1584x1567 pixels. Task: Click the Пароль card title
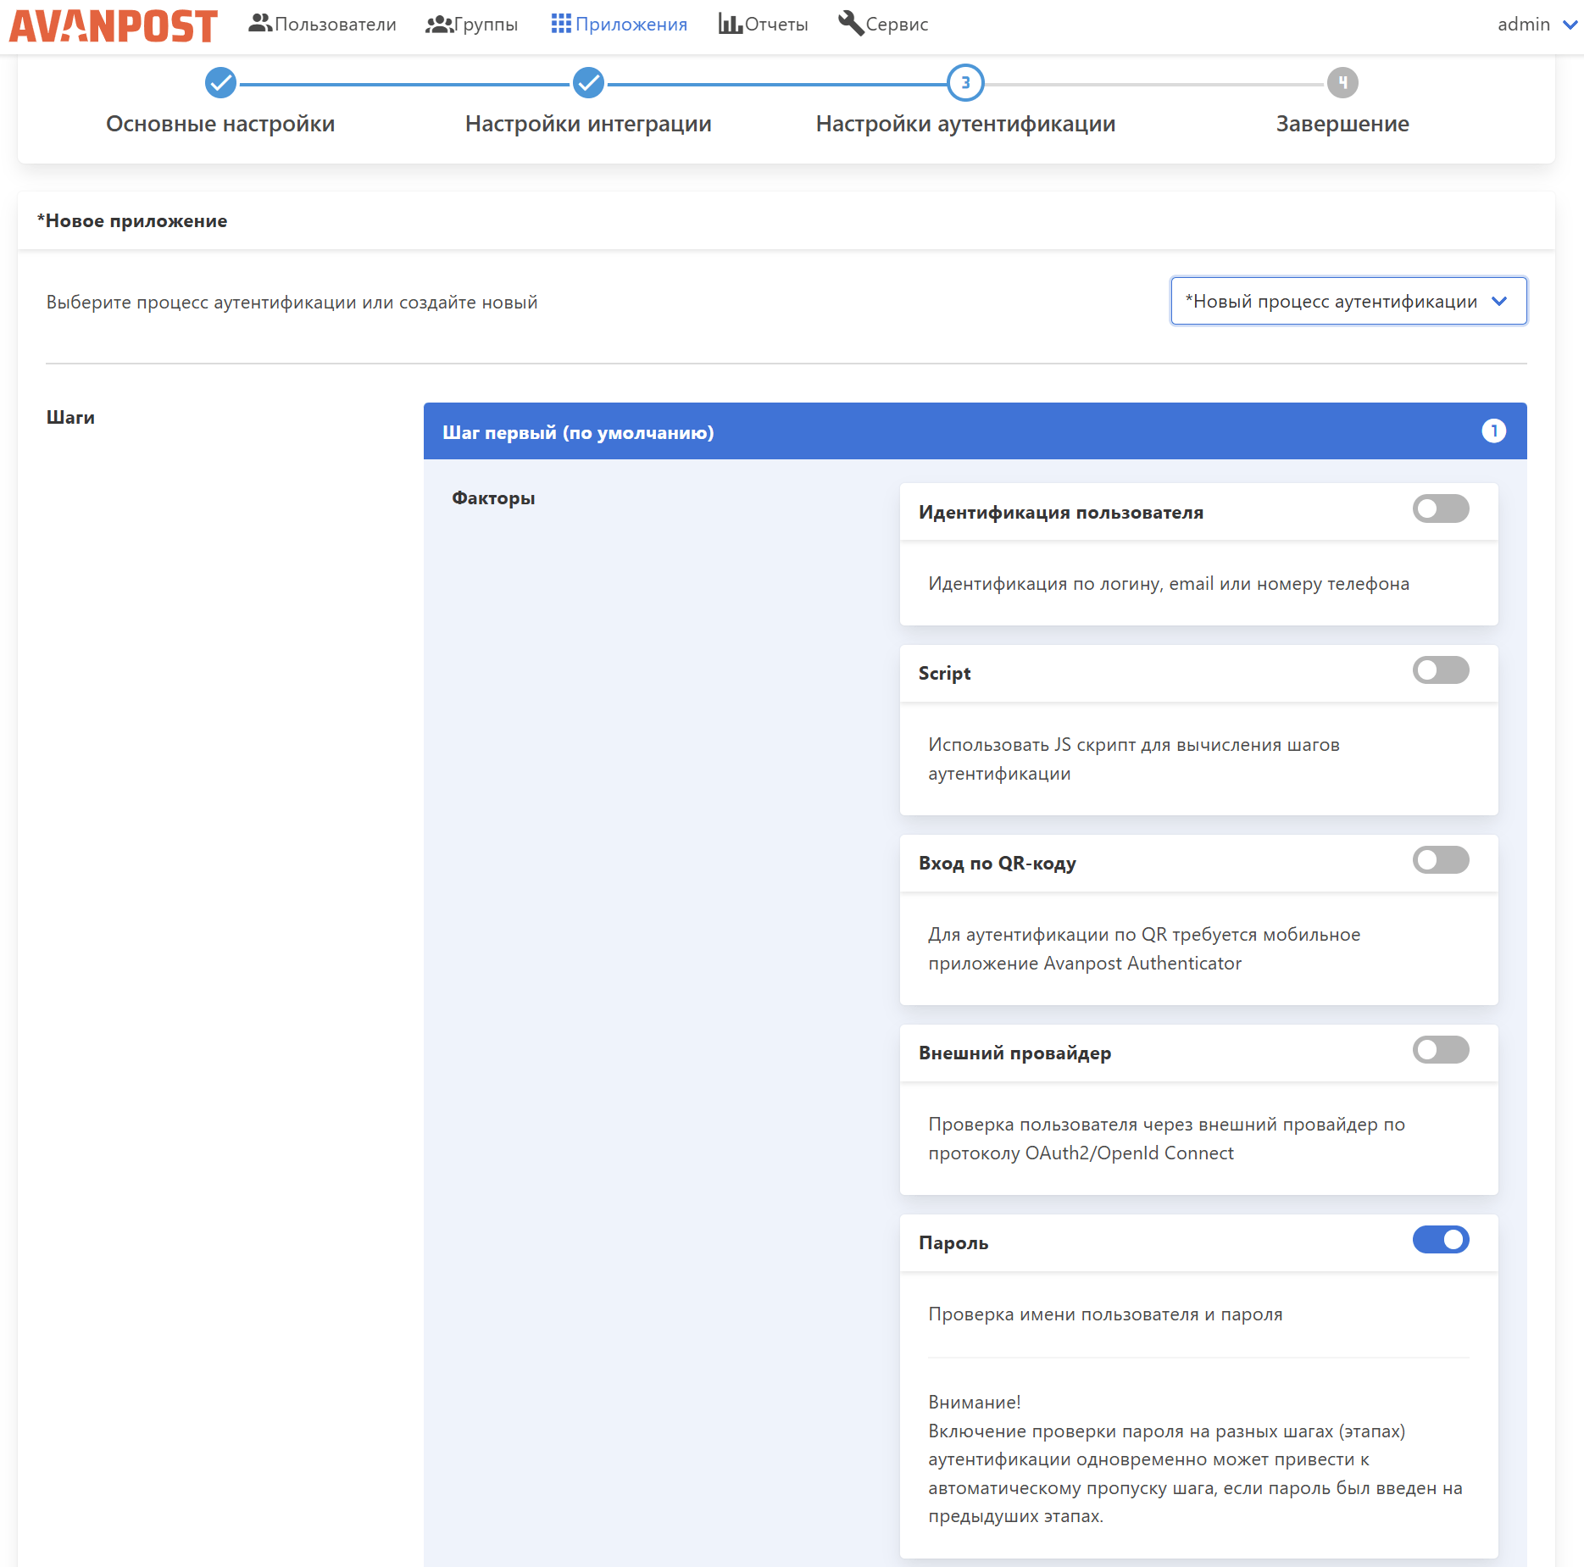(953, 1242)
